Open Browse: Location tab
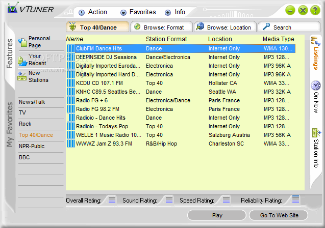Screen dimensions: 325x228 pos(225,27)
